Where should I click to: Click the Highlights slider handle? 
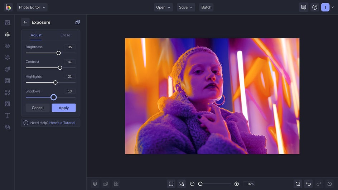click(x=55, y=82)
